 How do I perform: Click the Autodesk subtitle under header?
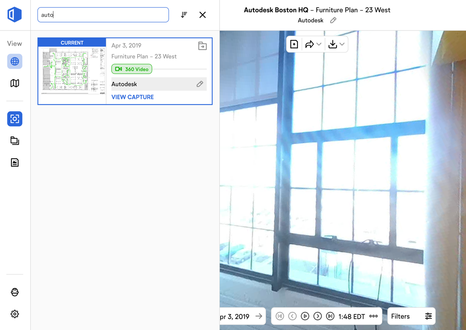click(x=310, y=20)
